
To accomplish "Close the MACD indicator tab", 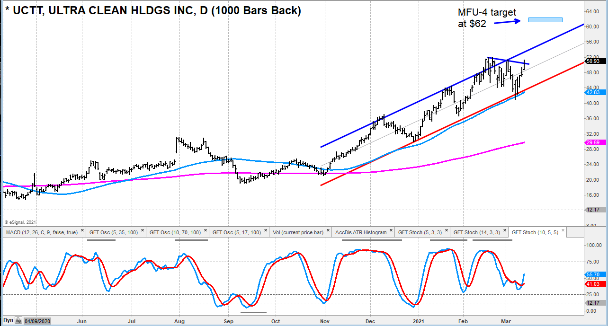I will coord(83,231).
